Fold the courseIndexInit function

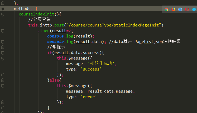[x=3, y=14]
